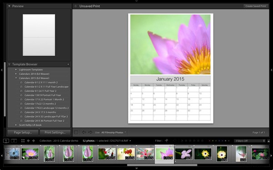Screen dimensions: 273x170
Task: Go to previous page with left arrow
Action: [84, 132]
